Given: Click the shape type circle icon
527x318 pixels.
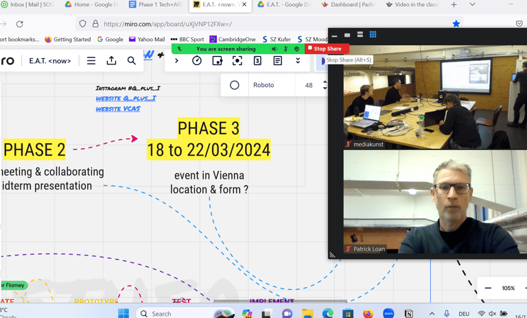Looking at the screenshot, I should point(234,85).
